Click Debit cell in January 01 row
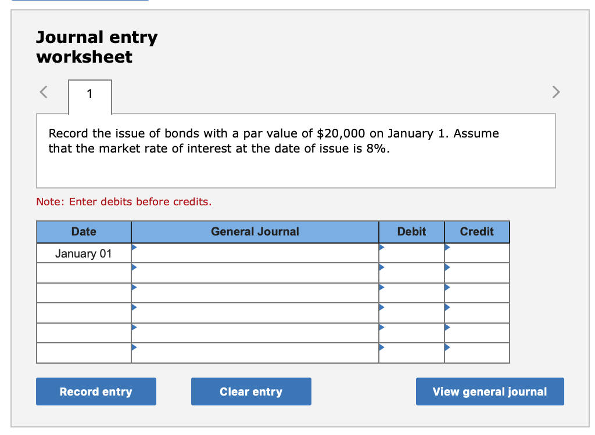Screen dimensions: 595x435 tap(411, 253)
